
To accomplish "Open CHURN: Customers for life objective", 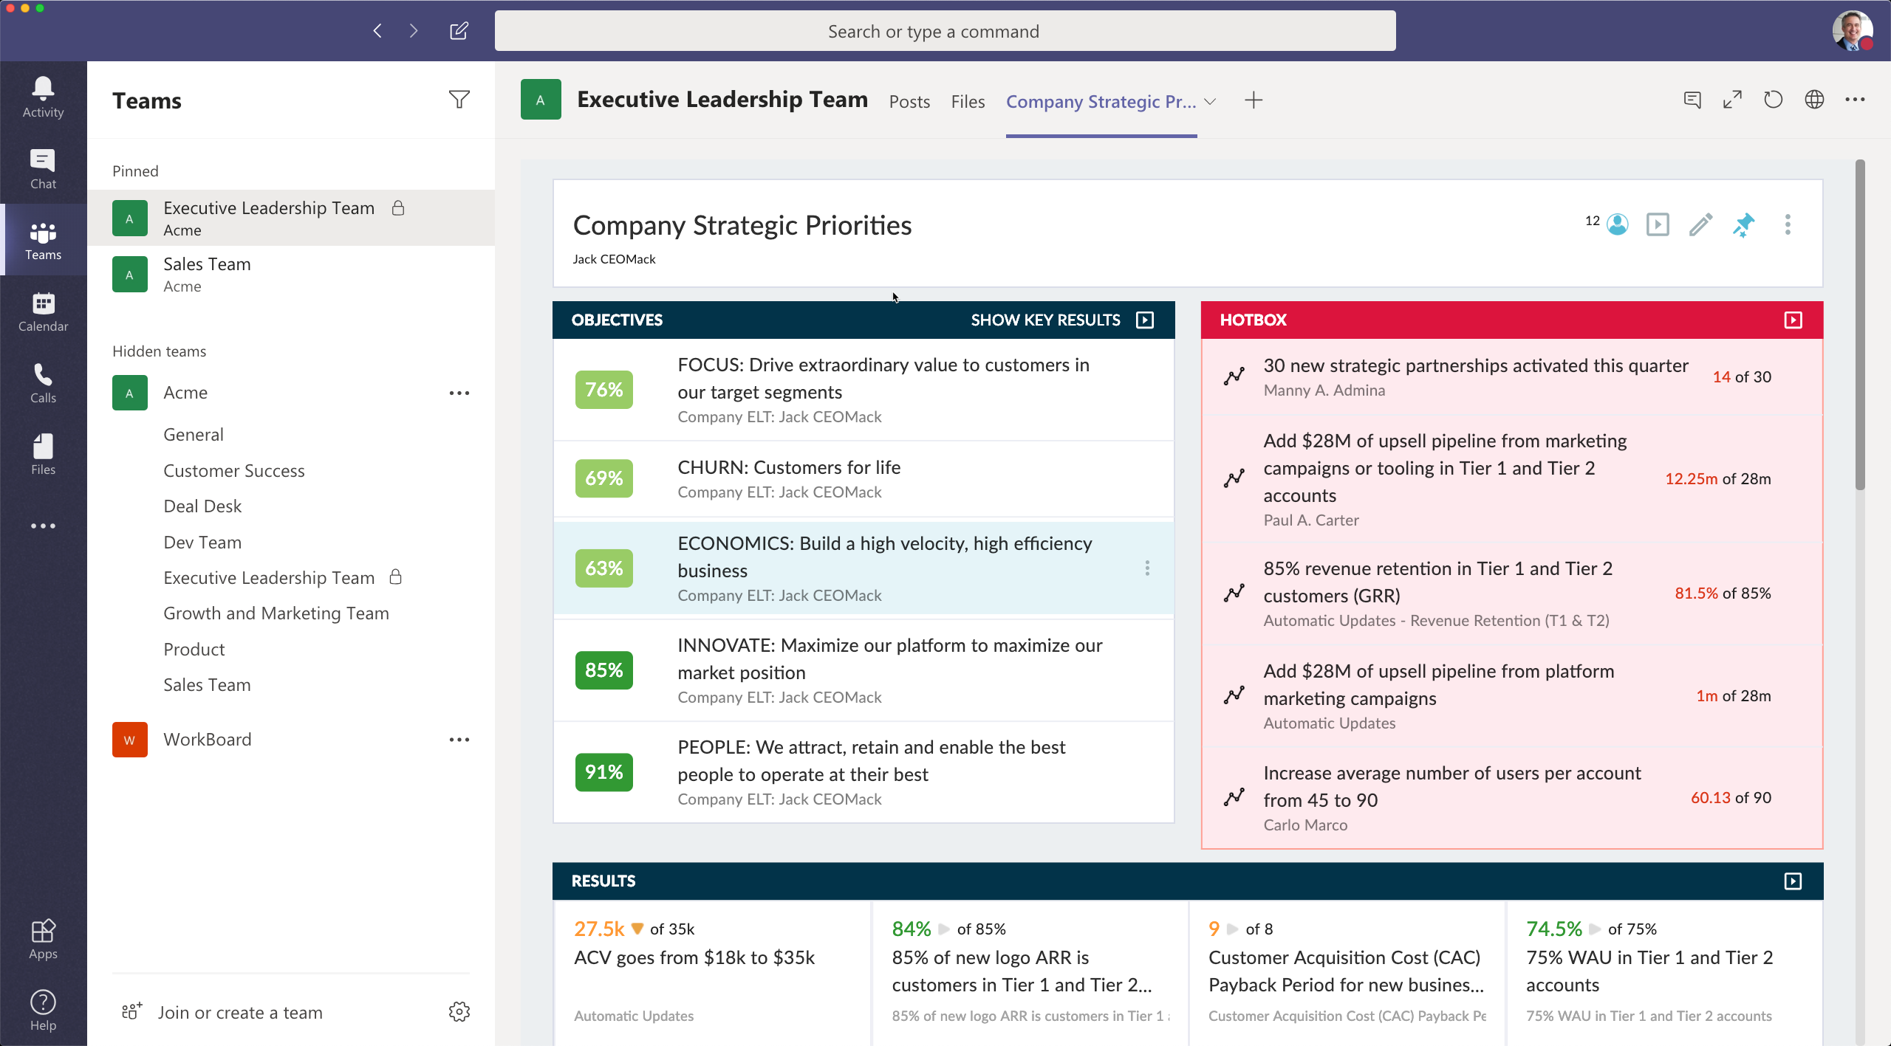I will pyautogui.click(x=789, y=467).
